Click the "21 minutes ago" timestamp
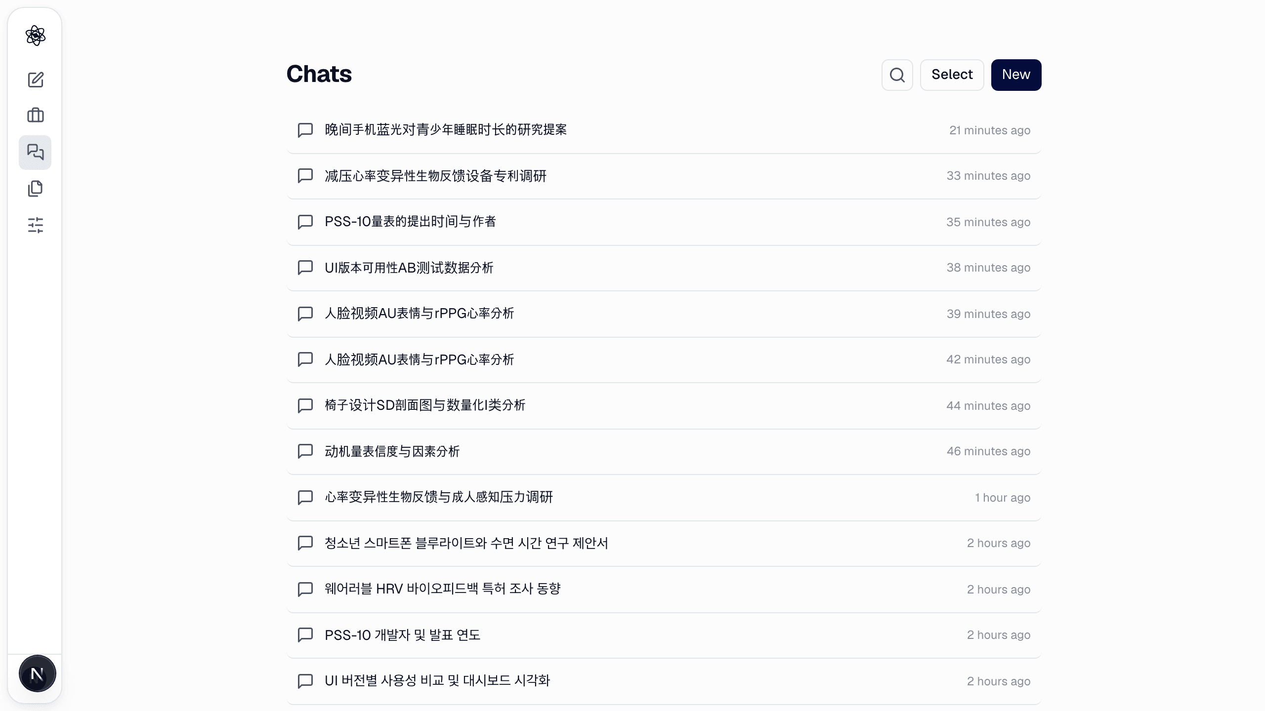 pos(990,130)
